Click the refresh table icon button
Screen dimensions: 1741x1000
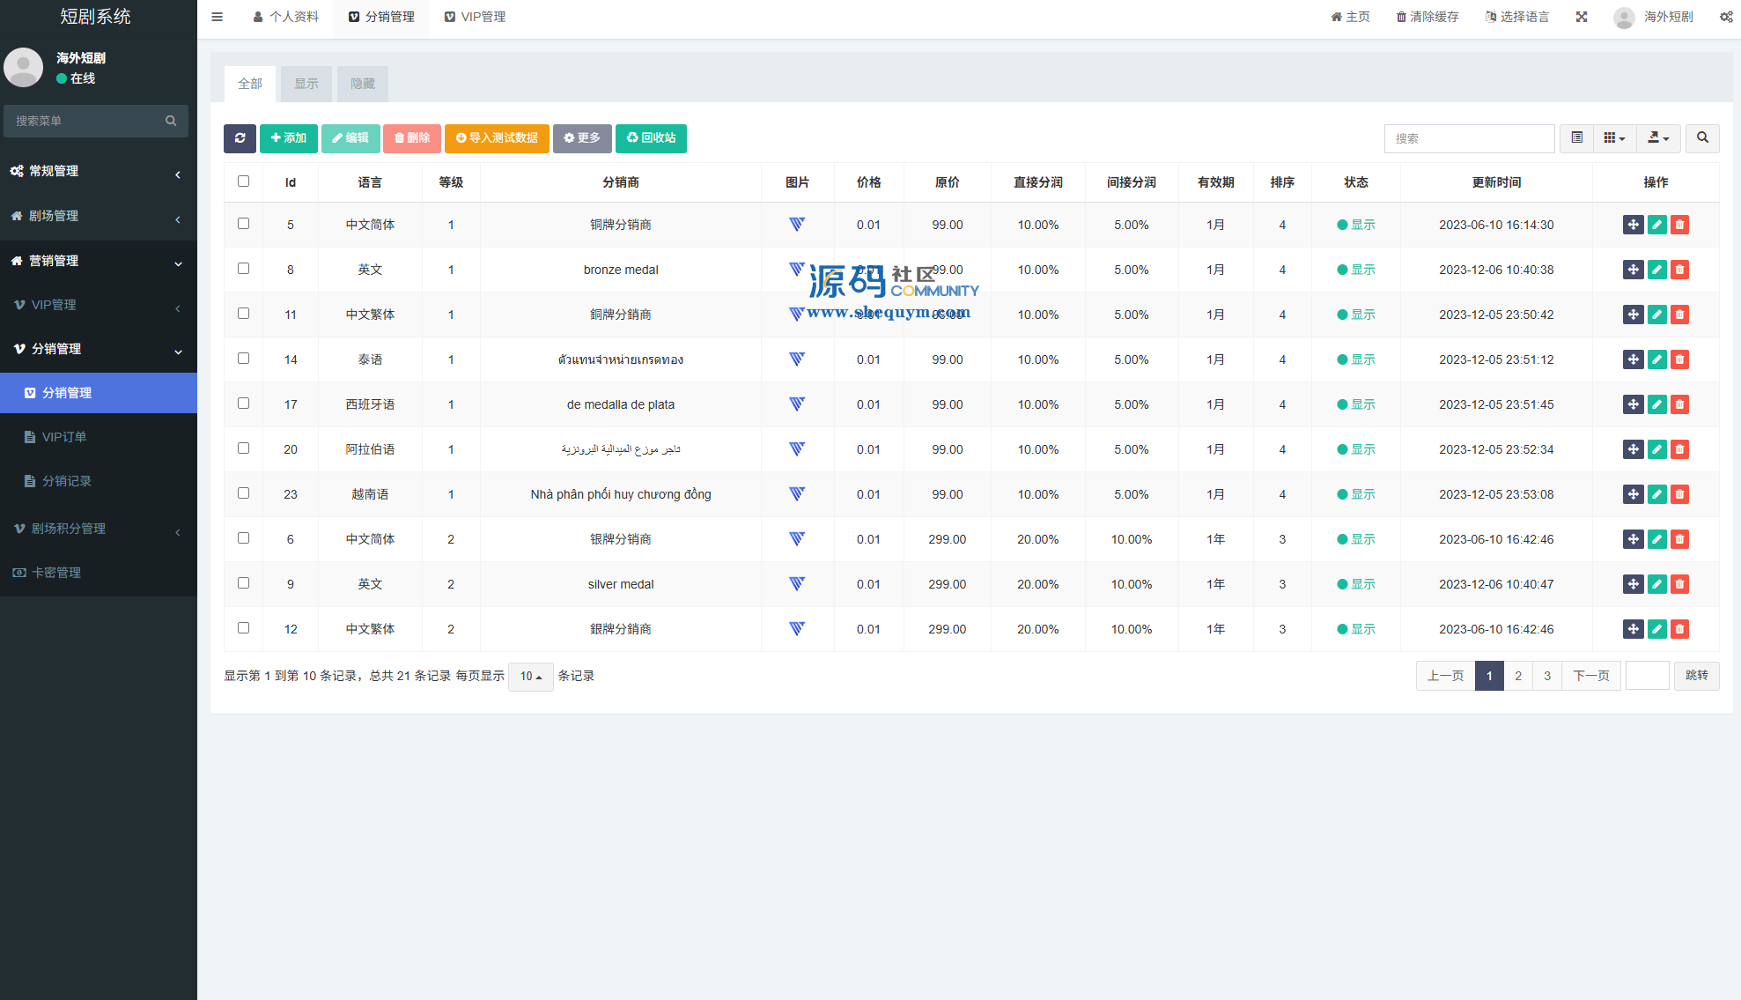pos(240,138)
